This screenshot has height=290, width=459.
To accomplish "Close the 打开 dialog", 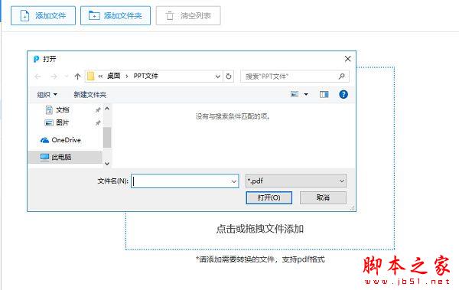I will pyautogui.click(x=347, y=59).
